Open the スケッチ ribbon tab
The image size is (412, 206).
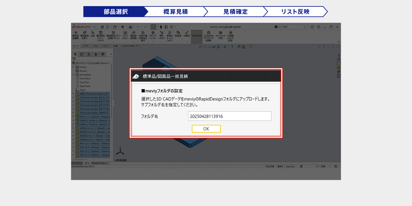point(95,46)
